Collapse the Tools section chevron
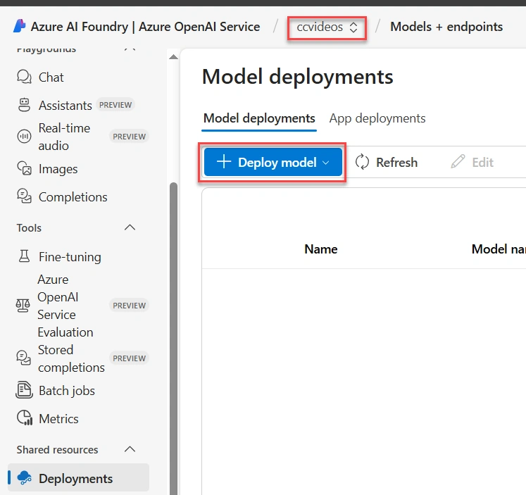 pyautogui.click(x=130, y=227)
